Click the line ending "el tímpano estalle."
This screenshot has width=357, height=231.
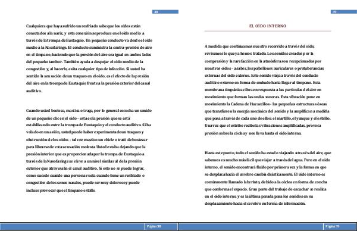coord(61,191)
